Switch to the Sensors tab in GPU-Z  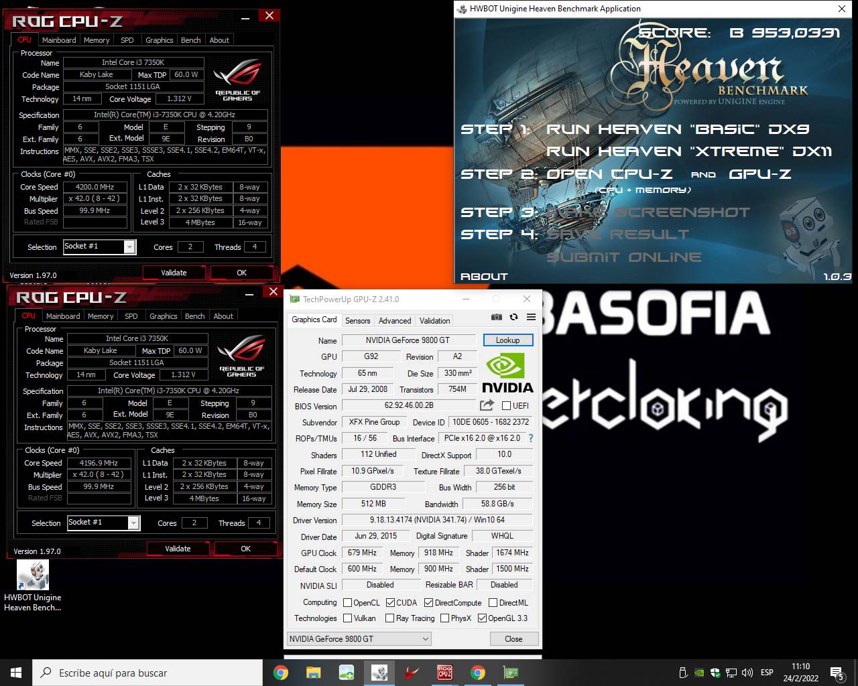[357, 321]
